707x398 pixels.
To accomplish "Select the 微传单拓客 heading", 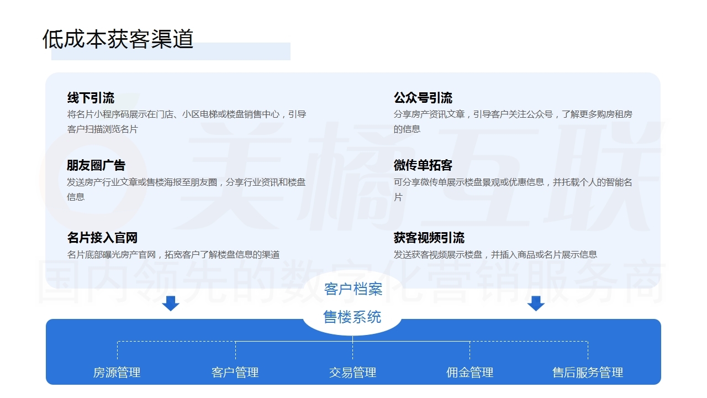I will pyautogui.click(x=423, y=165).
